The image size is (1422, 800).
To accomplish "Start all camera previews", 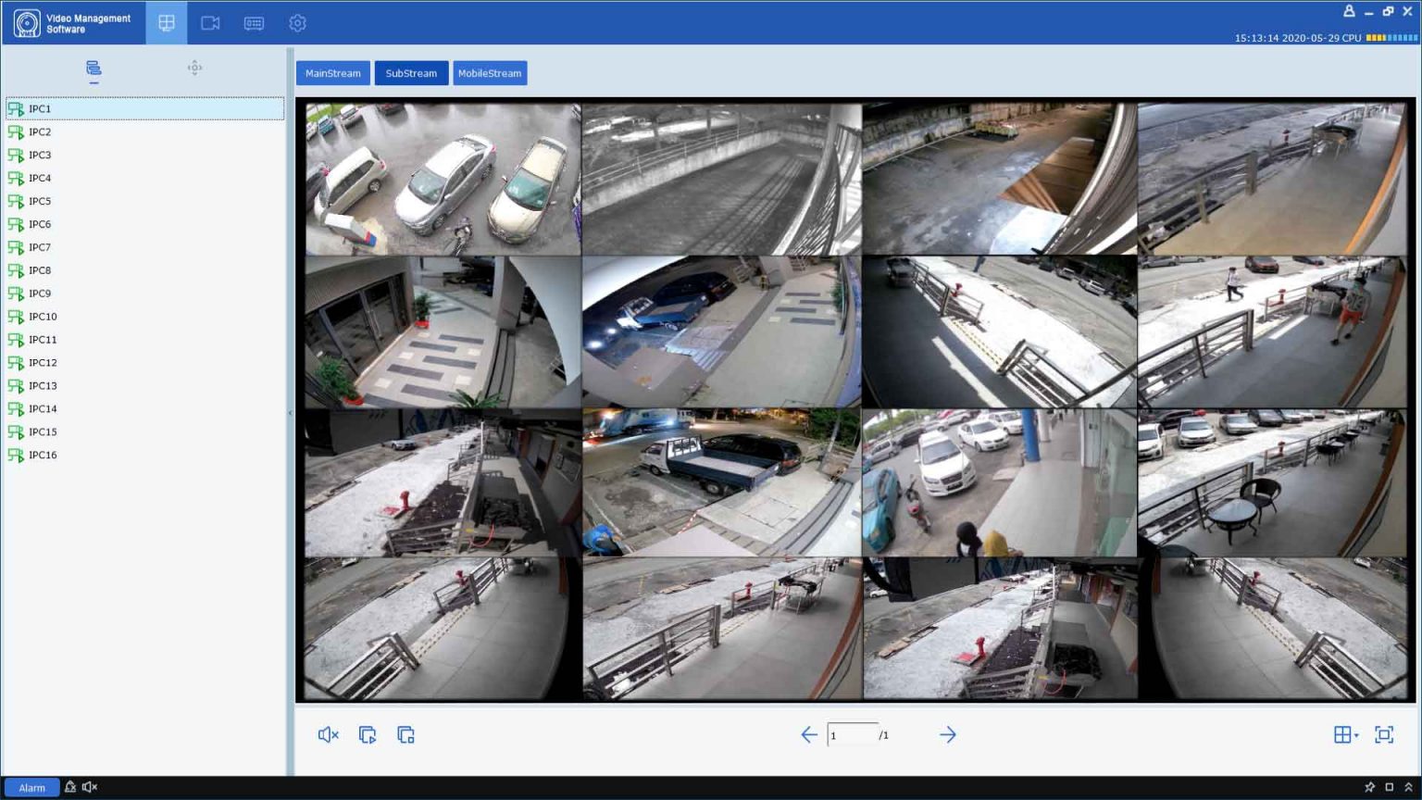I will click(368, 734).
